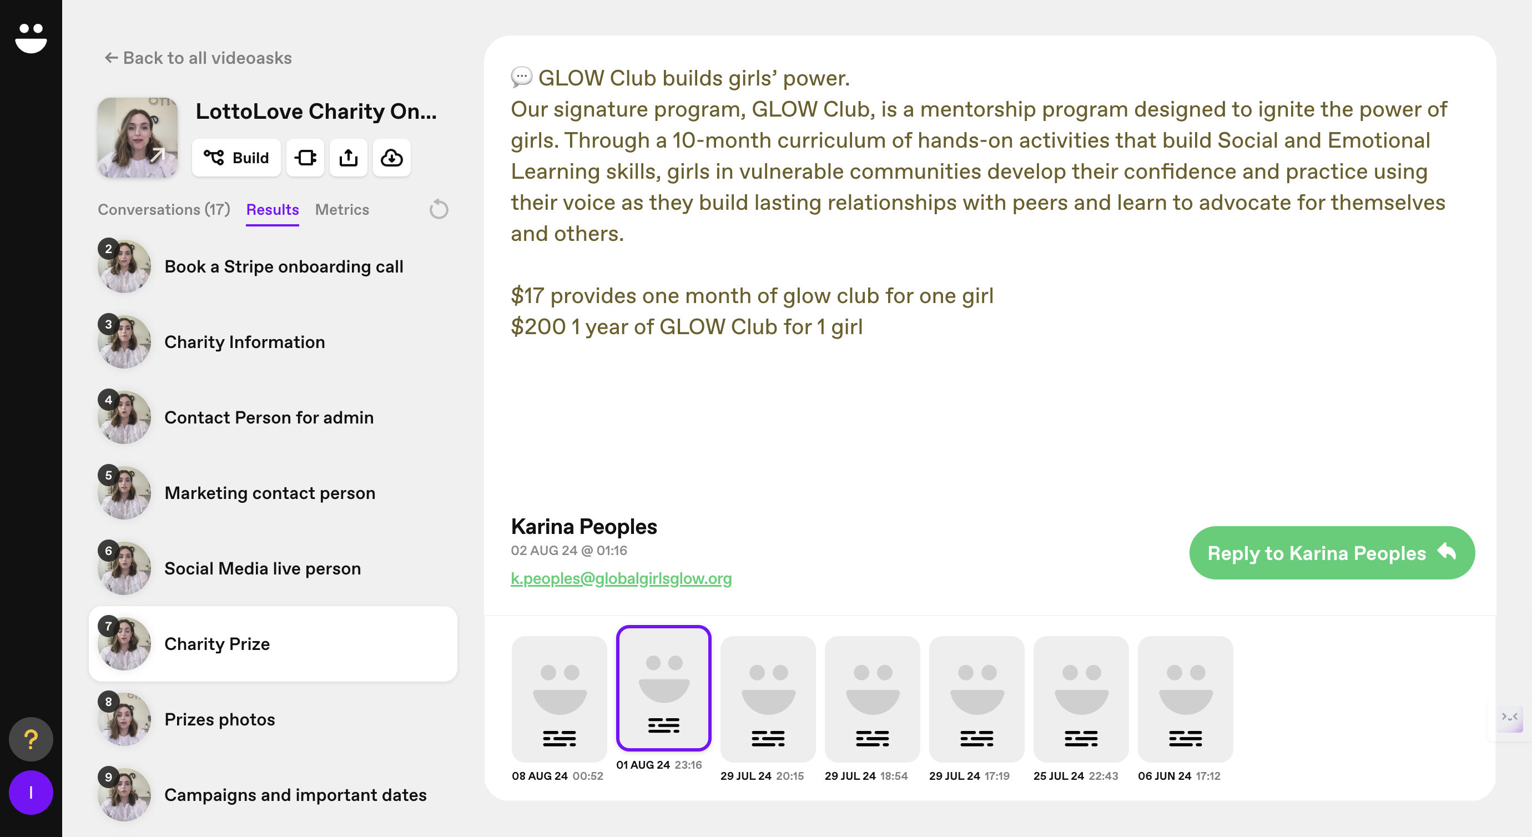The image size is (1532, 837).
Task: Click the share upload icon
Action: click(349, 158)
